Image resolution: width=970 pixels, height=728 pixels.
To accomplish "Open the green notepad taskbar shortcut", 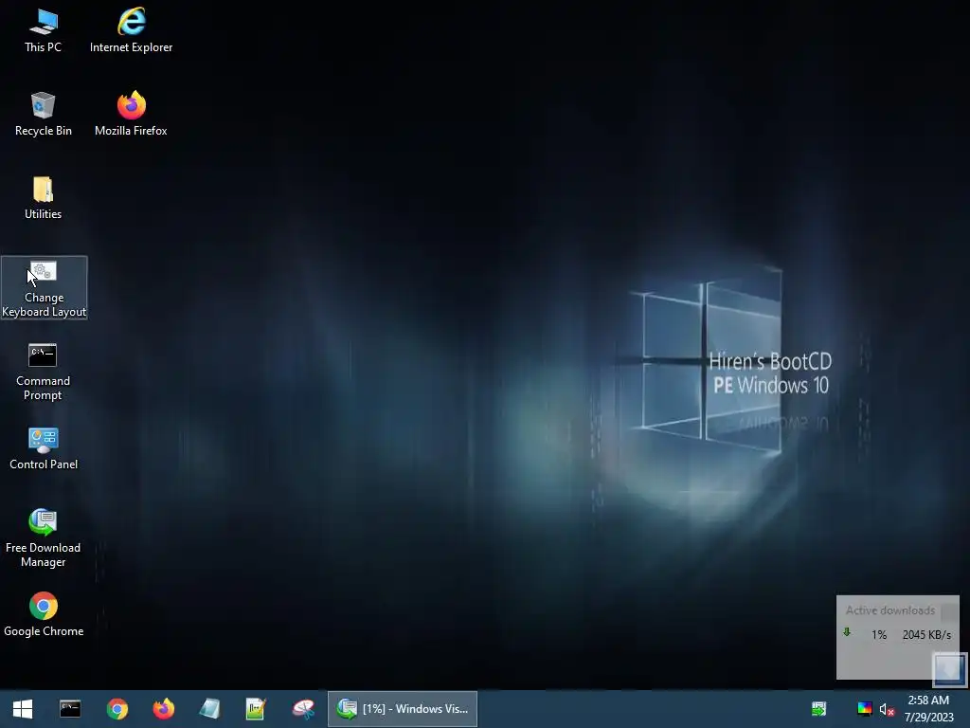I will point(256,709).
